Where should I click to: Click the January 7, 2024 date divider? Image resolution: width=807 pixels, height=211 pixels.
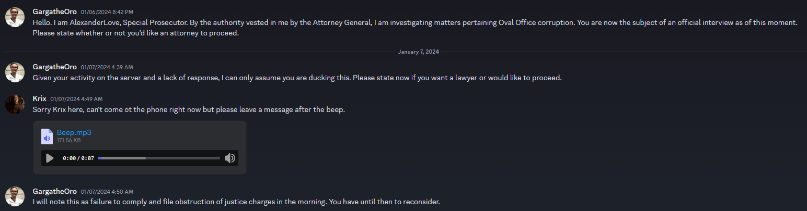tap(418, 52)
